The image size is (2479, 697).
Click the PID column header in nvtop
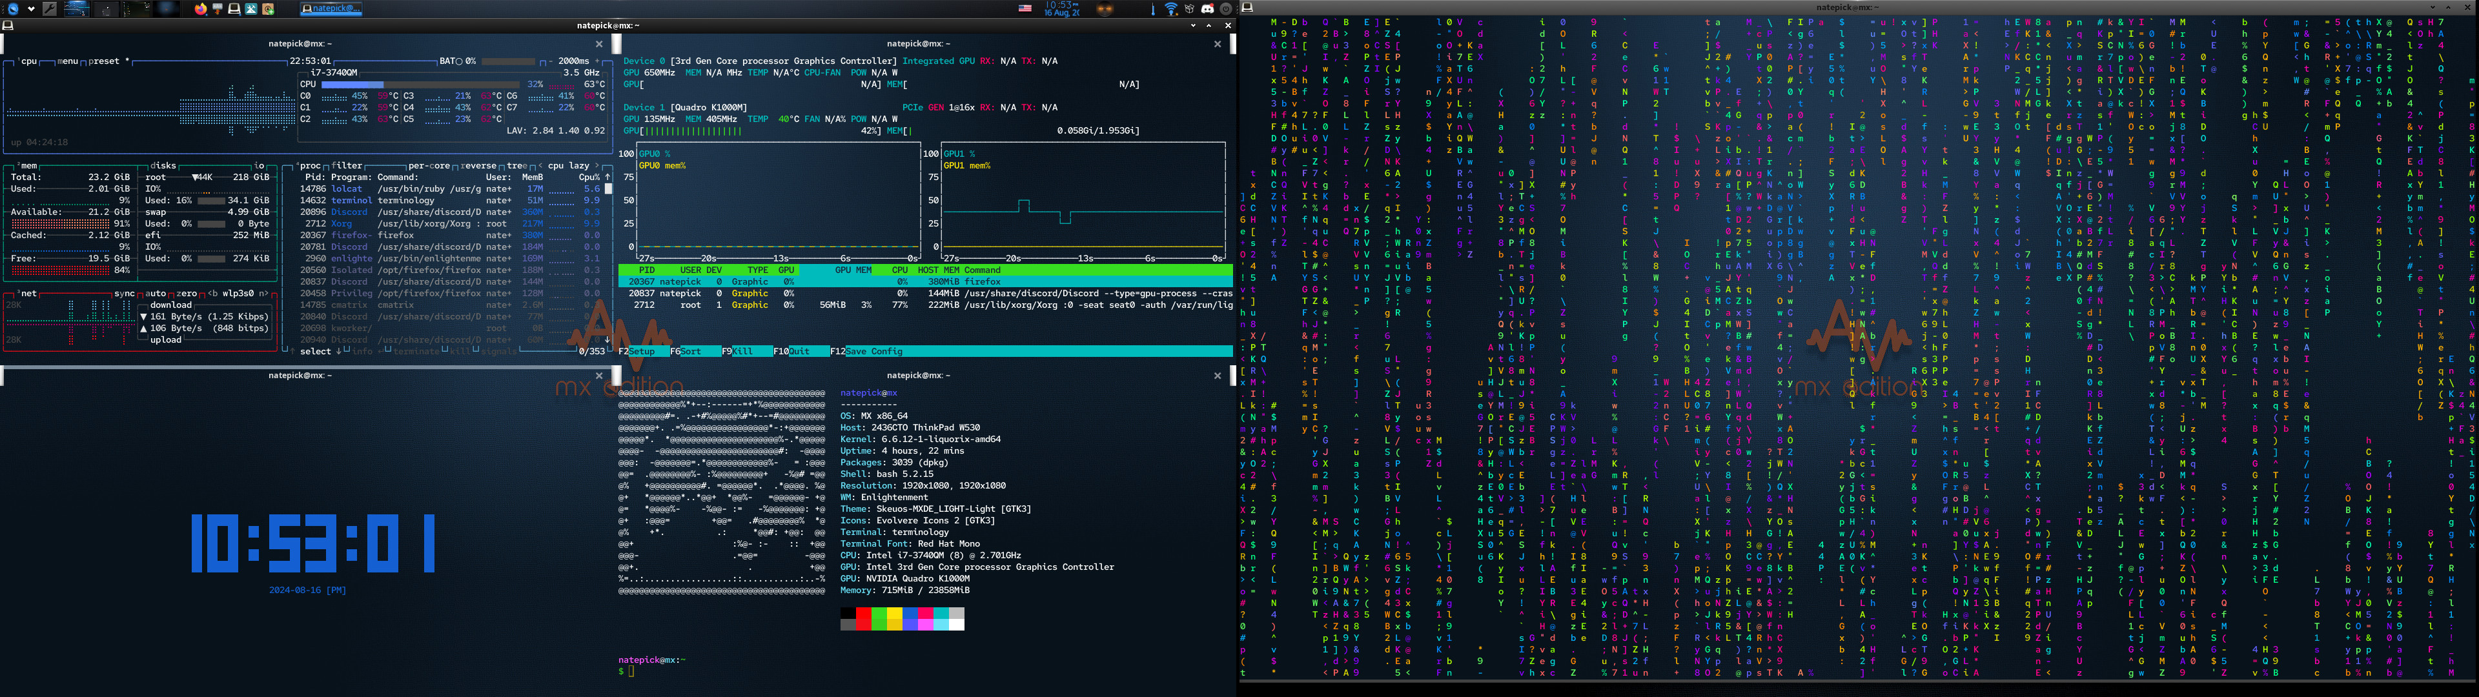coord(647,270)
